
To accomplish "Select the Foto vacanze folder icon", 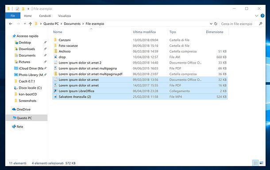I will (x=55, y=45).
